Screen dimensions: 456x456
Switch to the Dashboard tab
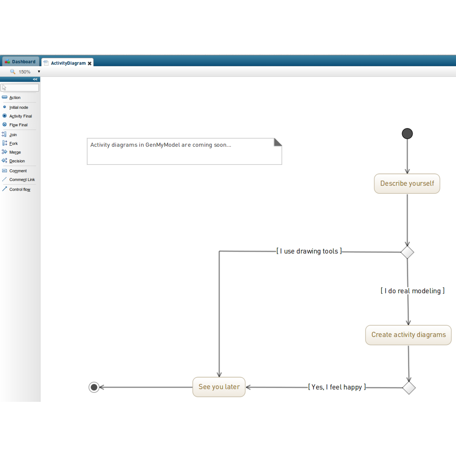tap(20, 62)
